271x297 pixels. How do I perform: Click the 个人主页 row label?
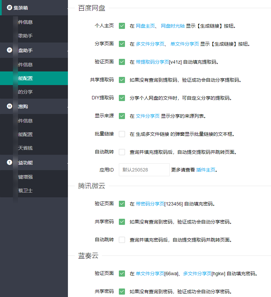pos(104,26)
